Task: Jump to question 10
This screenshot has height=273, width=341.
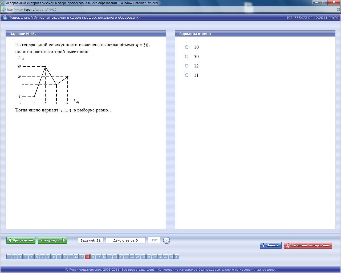Action: [59, 257]
